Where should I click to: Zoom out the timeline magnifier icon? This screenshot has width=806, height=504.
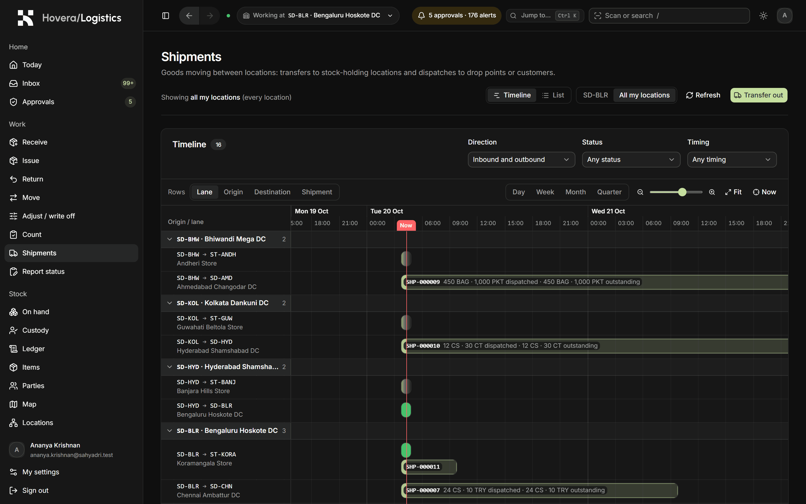(x=640, y=192)
